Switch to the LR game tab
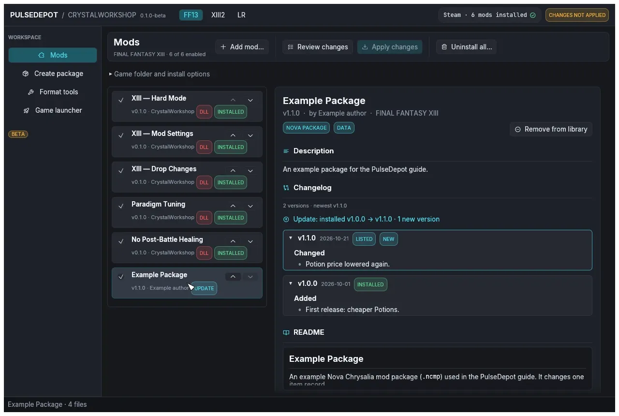 click(241, 15)
